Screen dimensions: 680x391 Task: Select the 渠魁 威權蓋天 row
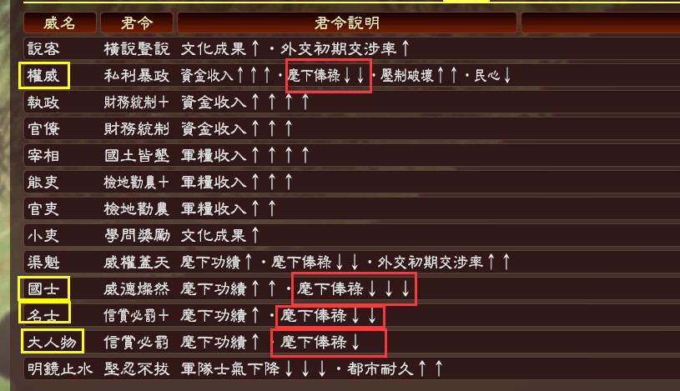[352, 263]
